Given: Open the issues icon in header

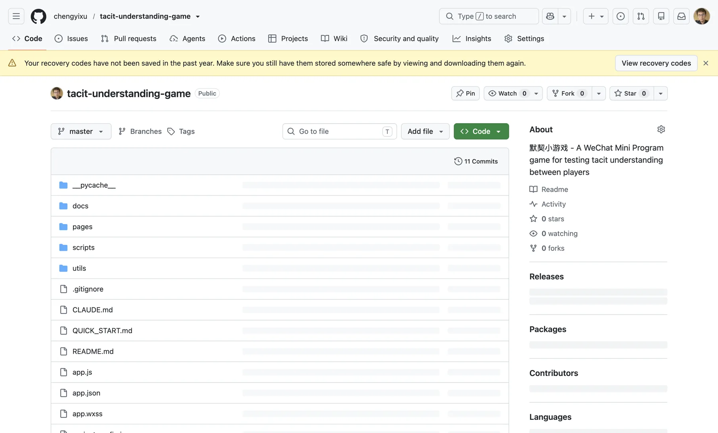Looking at the screenshot, I should pyautogui.click(x=621, y=16).
